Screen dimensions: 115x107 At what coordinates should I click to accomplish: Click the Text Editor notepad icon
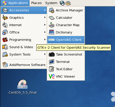click(x=52, y=69)
